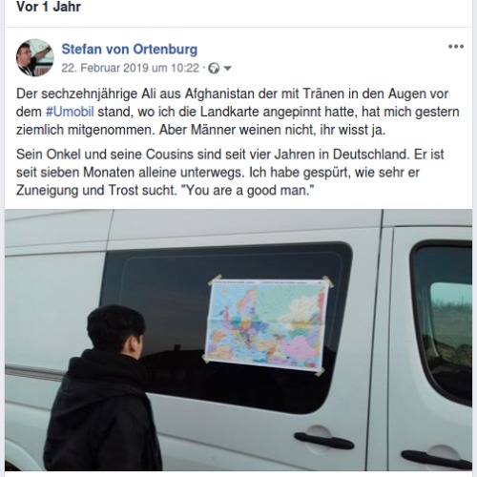Click the globe public-audience icon
This screenshot has width=477, height=477.
(214, 69)
